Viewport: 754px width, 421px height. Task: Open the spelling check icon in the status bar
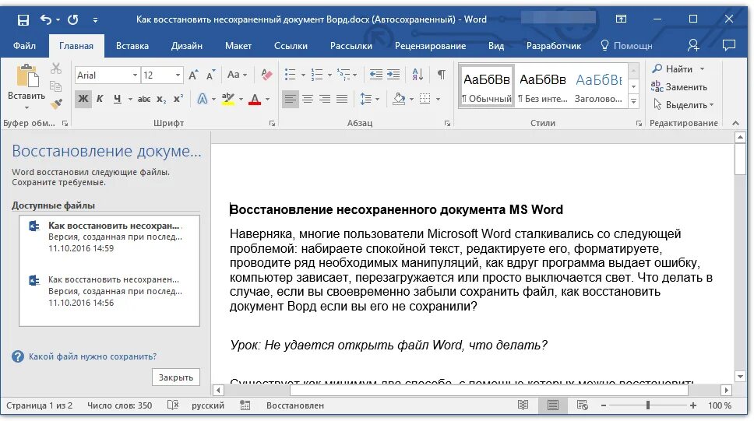(173, 405)
